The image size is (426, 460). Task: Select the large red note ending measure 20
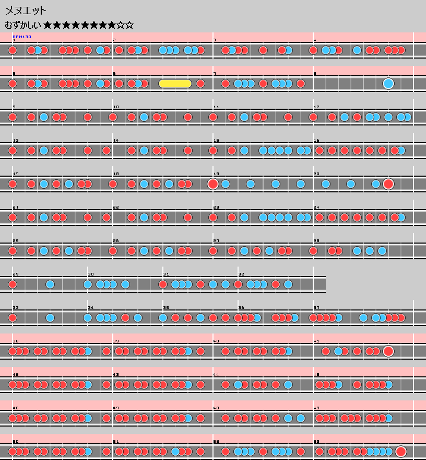tap(388, 184)
